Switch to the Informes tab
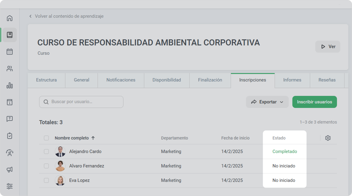This screenshot has height=196, width=352. 292,80
